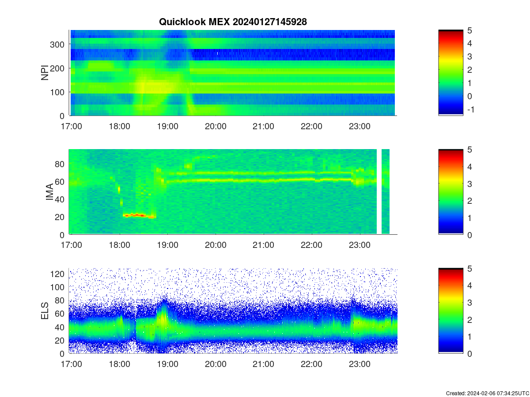Click the "21:00" tick under IMA plot
530x397 pixels.
(264, 245)
